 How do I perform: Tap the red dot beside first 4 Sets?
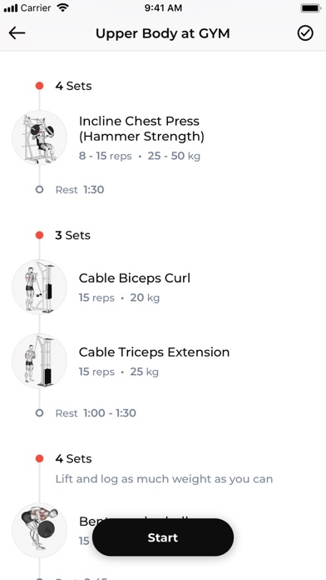click(40, 86)
